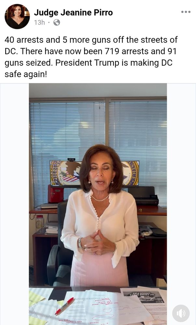Open the three-dot post options menu
196x325 pixels.
point(186,12)
